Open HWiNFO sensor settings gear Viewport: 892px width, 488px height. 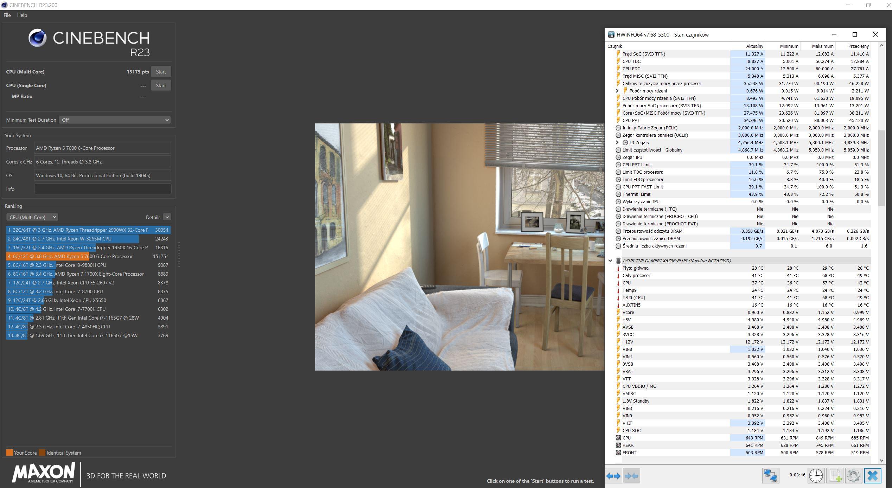coord(854,476)
